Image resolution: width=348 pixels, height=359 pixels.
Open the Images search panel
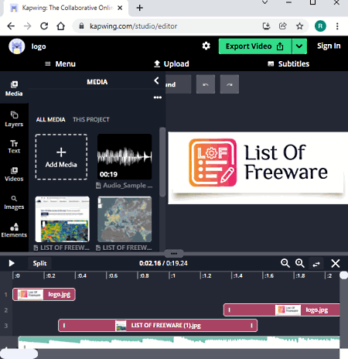[14, 203]
